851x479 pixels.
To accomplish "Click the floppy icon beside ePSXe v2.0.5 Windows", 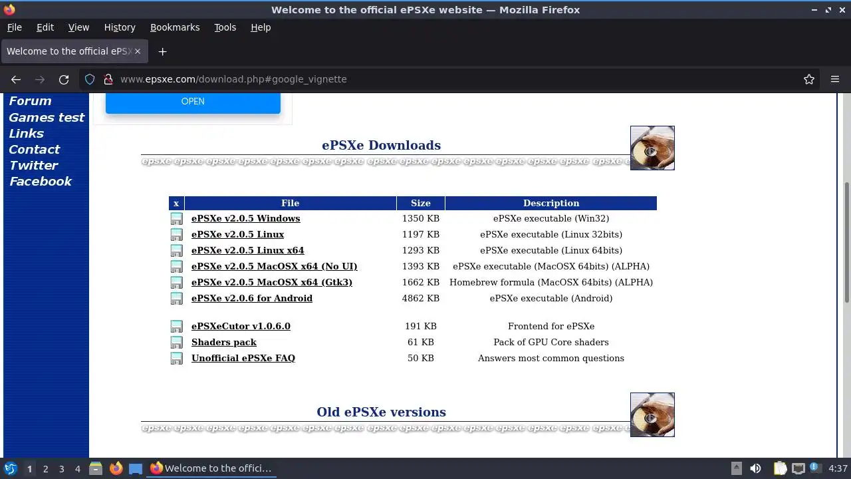I will pos(176,218).
